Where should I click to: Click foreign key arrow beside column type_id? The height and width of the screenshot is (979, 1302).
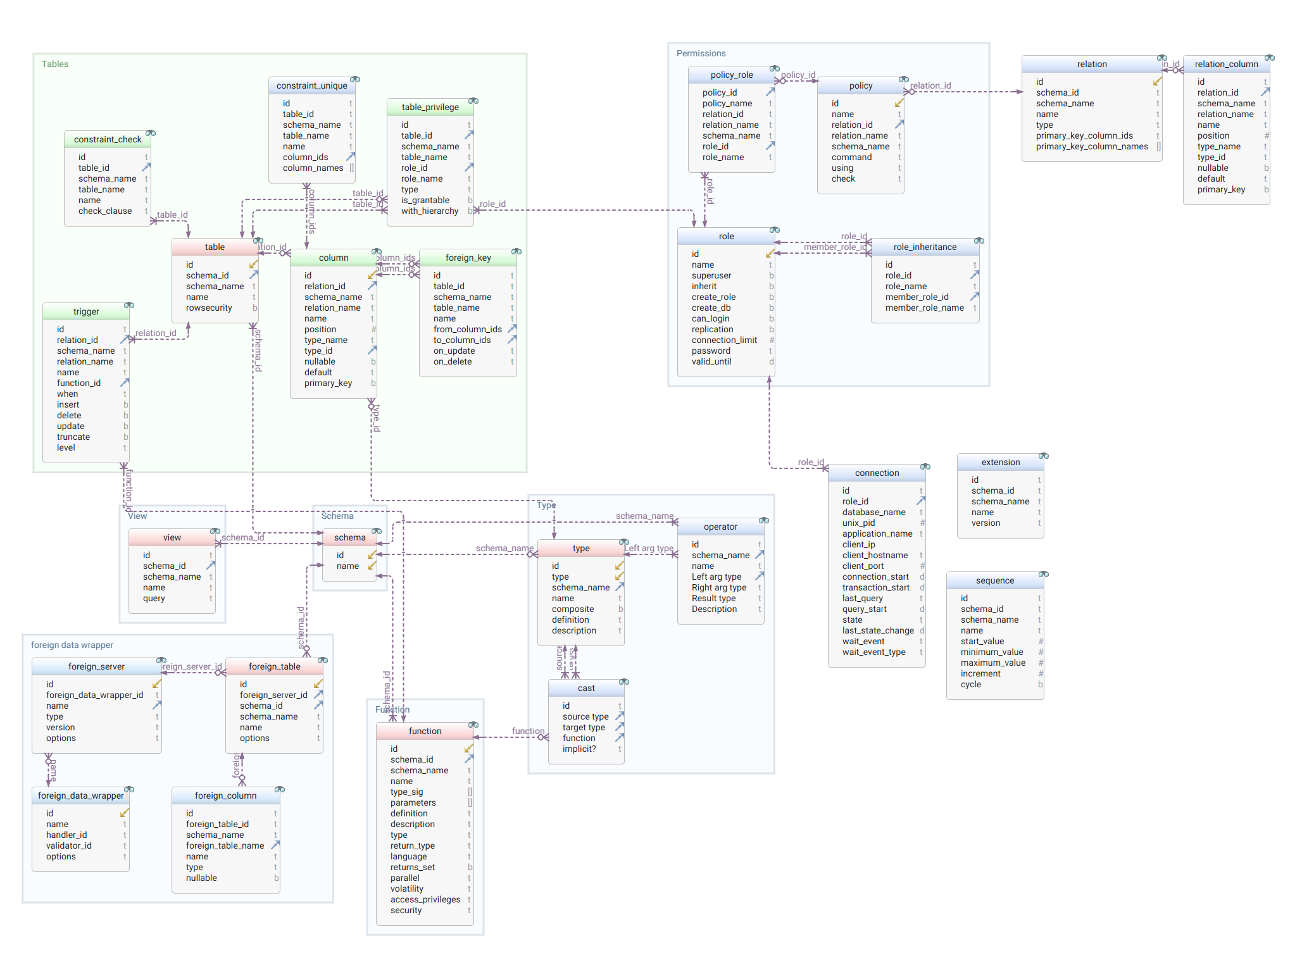[372, 351]
